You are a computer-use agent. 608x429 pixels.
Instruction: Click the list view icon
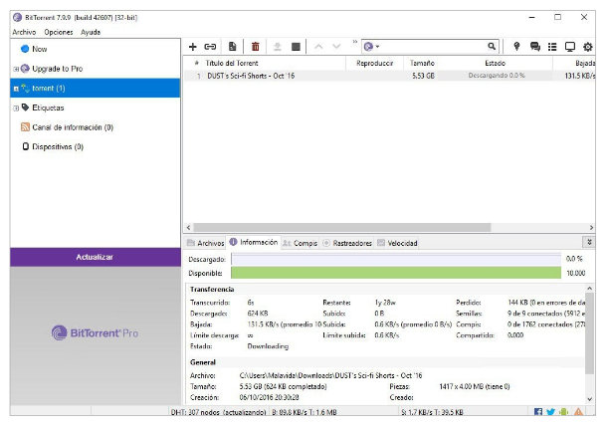pyautogui.click(x=552, y=47)
